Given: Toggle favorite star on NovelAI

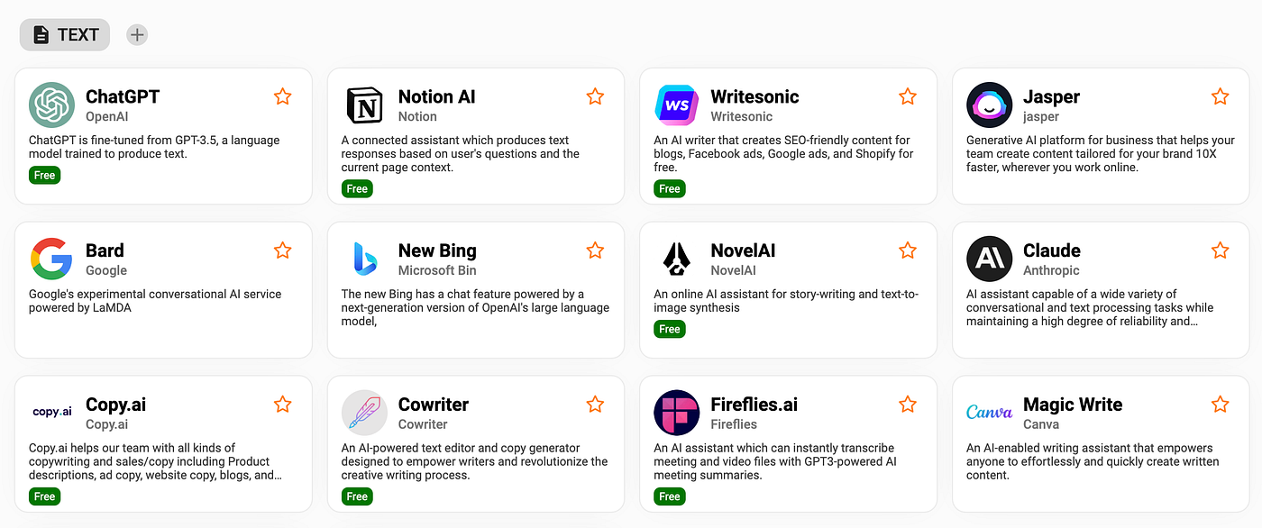Looking at the screenshot, I should coord(907,250).
